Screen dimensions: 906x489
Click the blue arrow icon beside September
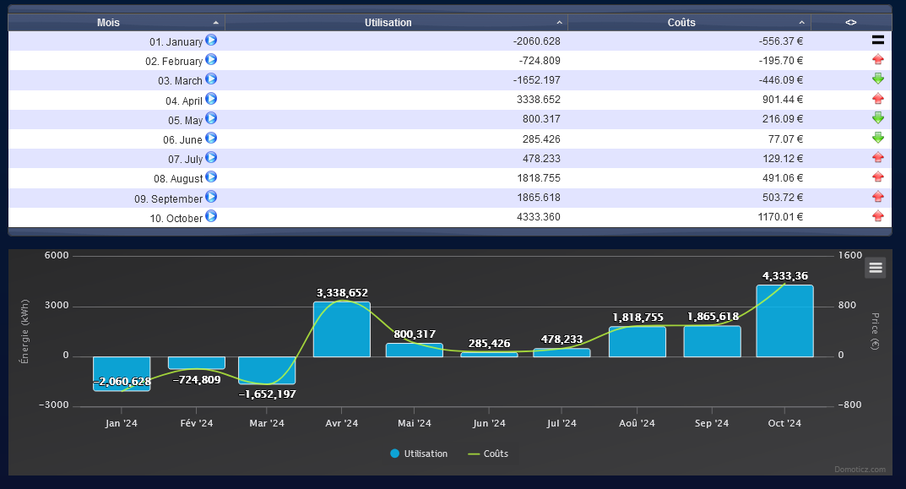tap(211, 197)
